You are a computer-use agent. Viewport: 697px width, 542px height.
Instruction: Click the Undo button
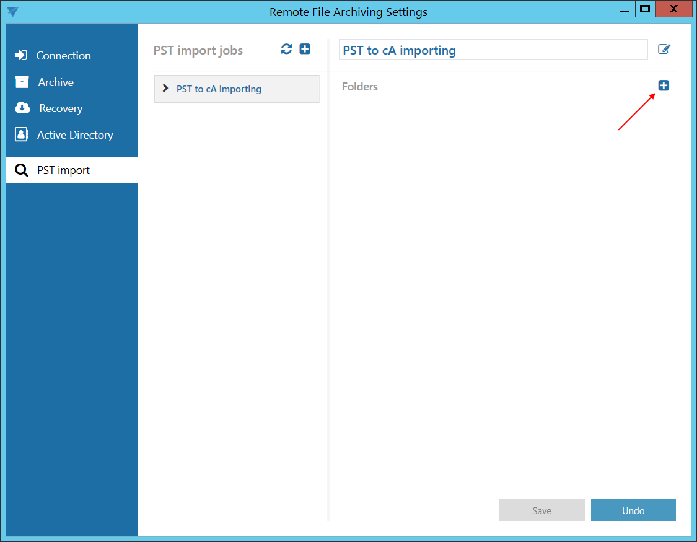[x=633, y=510]
